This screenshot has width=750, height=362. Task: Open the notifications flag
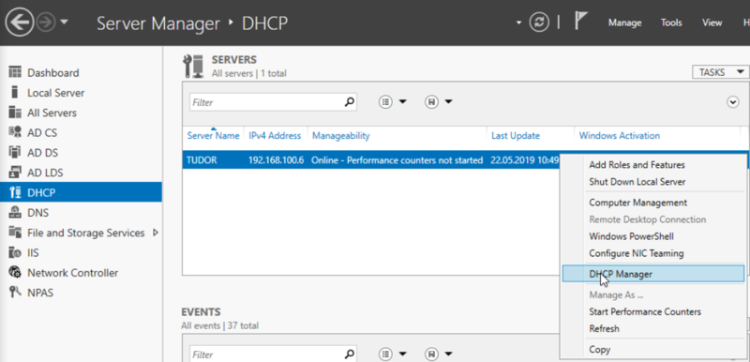[x=580, y=21]
